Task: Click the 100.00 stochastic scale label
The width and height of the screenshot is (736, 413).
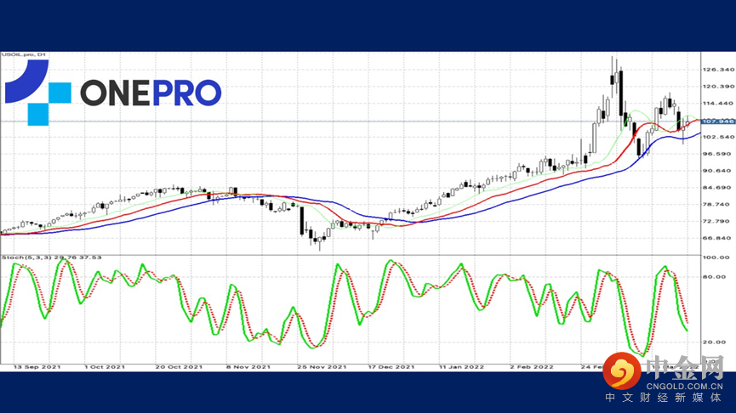Action: tap(716, 257)
